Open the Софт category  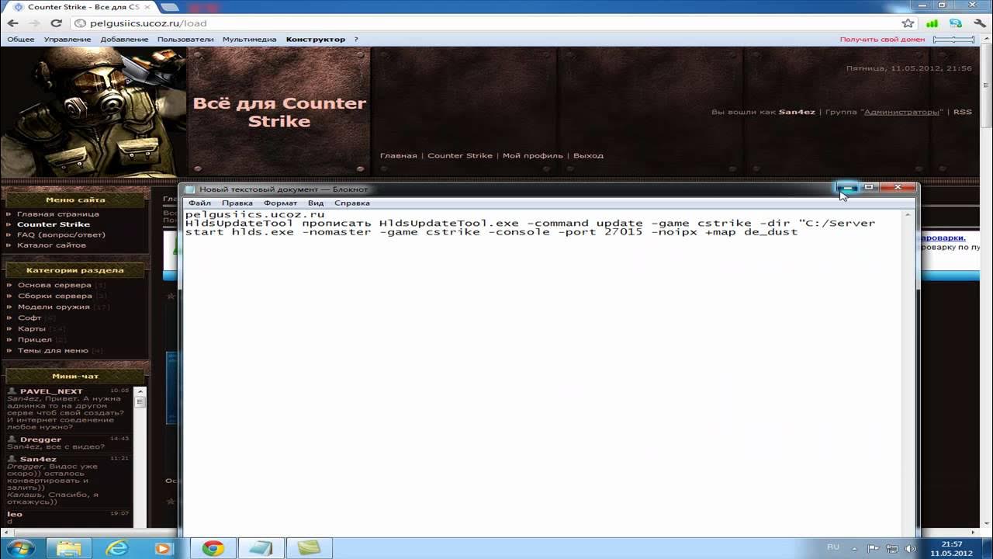tap(29, 318)
